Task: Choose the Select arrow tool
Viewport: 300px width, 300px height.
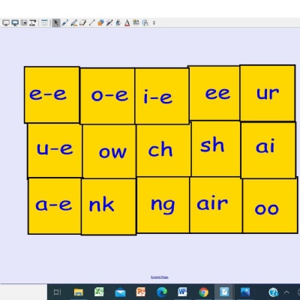Action: [56, 22]
